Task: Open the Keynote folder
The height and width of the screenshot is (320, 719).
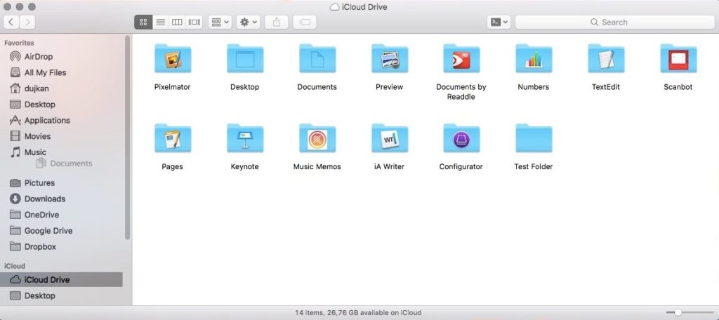Action: (245, 138)
